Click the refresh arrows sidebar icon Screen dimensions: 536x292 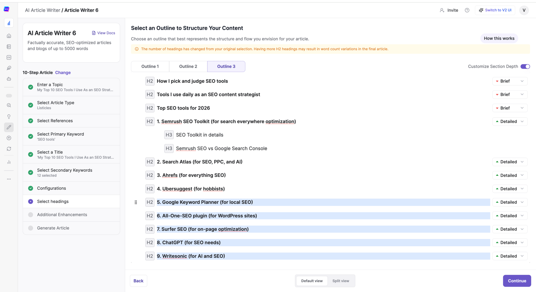tap(9, 149)
